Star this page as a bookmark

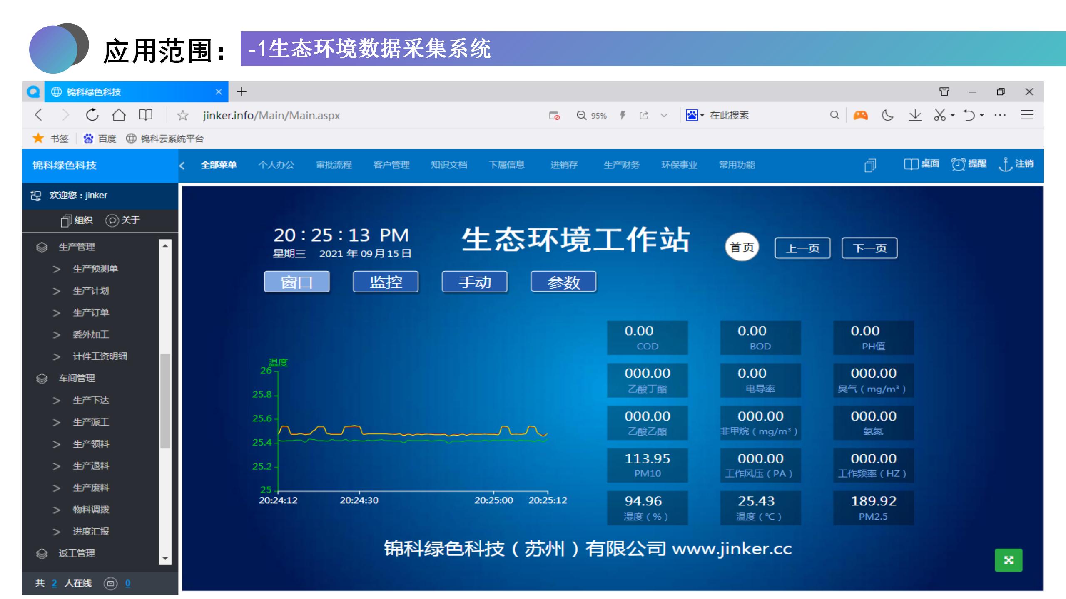pos(182,116)
